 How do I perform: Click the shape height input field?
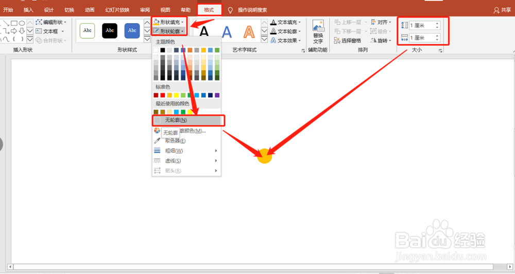click(x=422, y=25)
